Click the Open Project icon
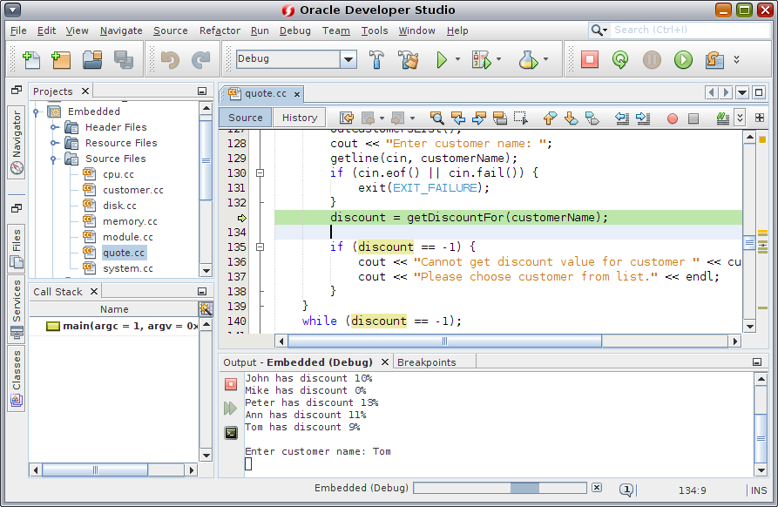 click(x=92, y=59)
